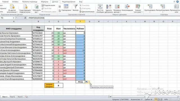
Task: Select Page Break Preview icon
Action: pyautogui.click(x=161, y=99)
